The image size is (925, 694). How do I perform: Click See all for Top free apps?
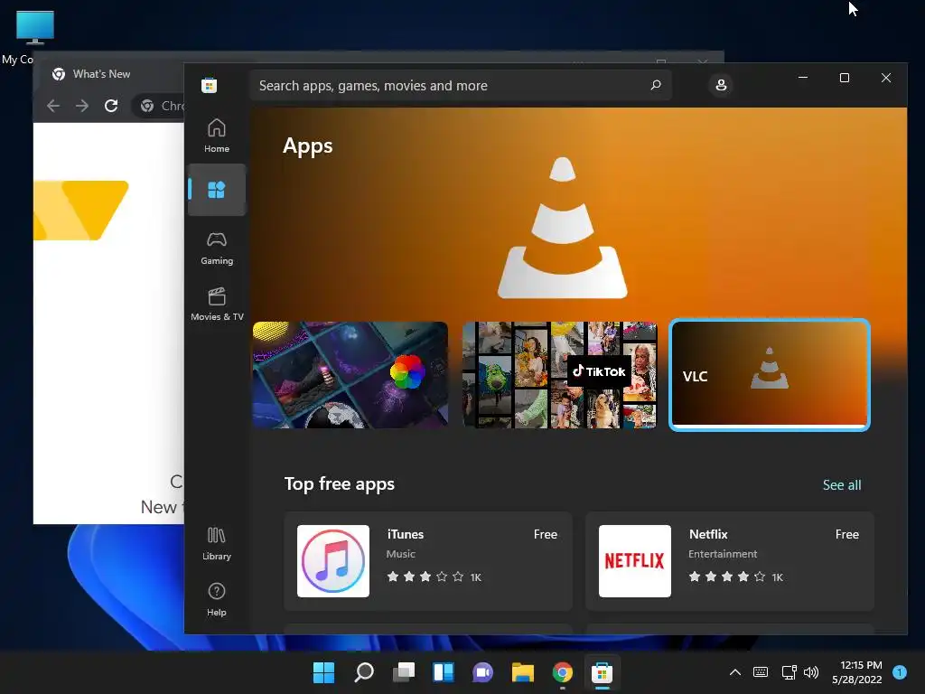tap(842, 485)
